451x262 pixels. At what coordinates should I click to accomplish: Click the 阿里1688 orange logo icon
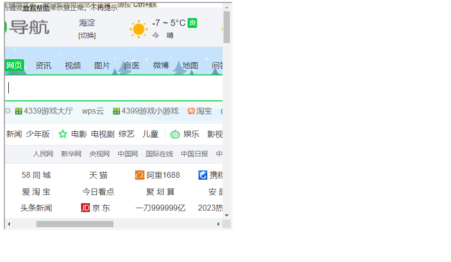(x=140, y=175)
